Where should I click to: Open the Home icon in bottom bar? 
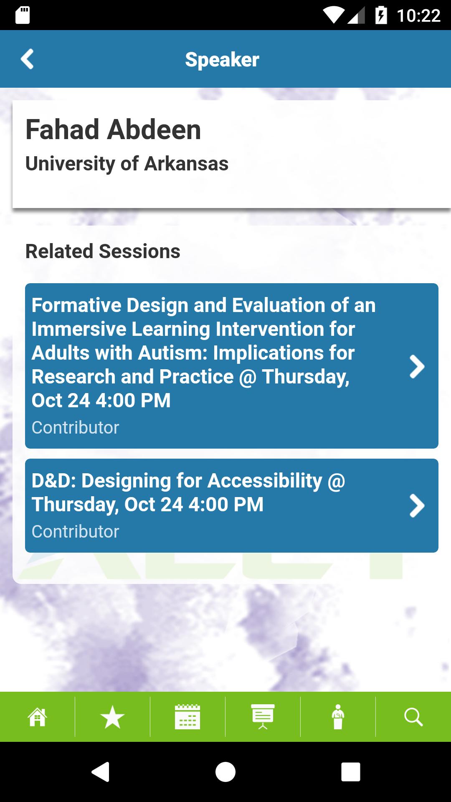tap(37, 717)
